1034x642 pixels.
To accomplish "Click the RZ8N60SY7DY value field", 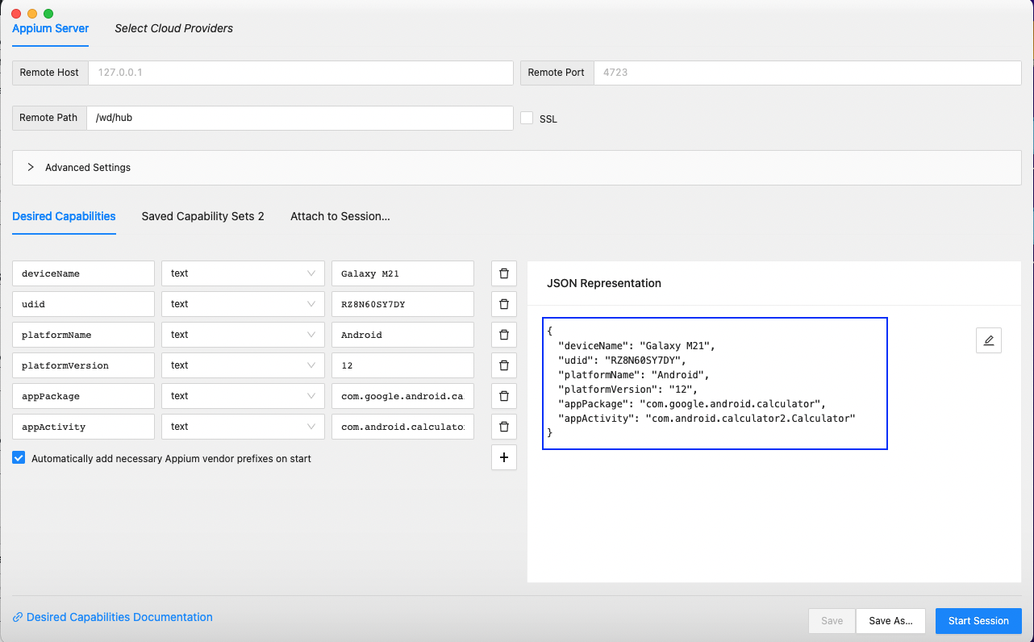I will coord(402,304).
